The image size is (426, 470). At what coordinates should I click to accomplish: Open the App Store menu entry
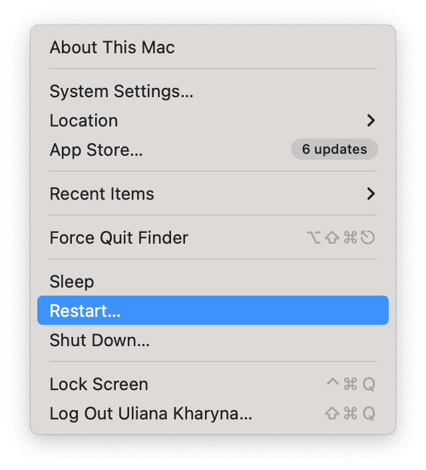tap(97, 150)
